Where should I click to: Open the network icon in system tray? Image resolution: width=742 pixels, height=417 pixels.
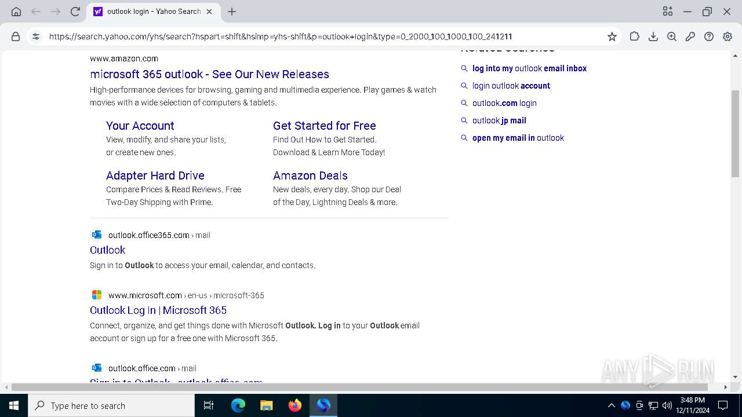[x=653, y=405]
